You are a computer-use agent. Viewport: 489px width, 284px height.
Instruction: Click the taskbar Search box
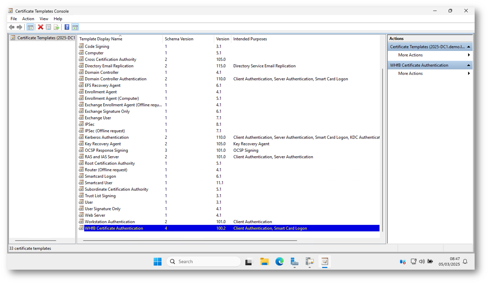203,261
